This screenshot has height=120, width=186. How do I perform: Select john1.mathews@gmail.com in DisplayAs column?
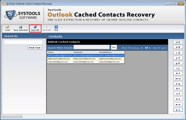[86, 56]
